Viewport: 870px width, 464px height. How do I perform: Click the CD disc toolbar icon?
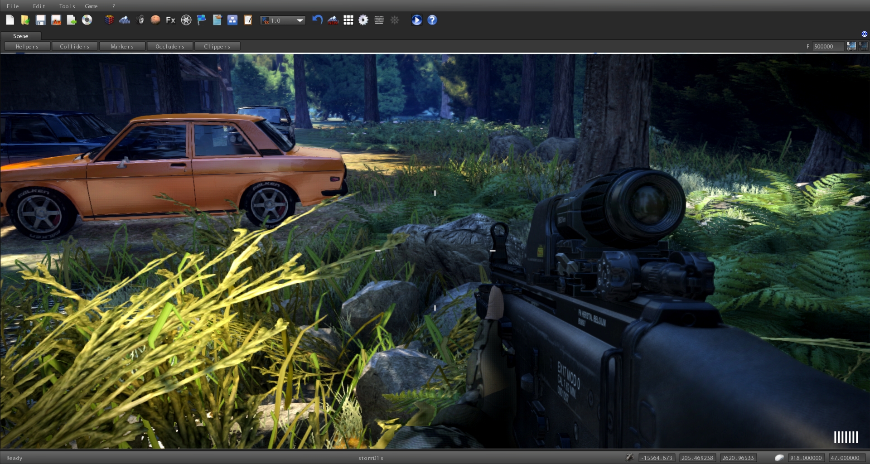click(x=87, y=20)
